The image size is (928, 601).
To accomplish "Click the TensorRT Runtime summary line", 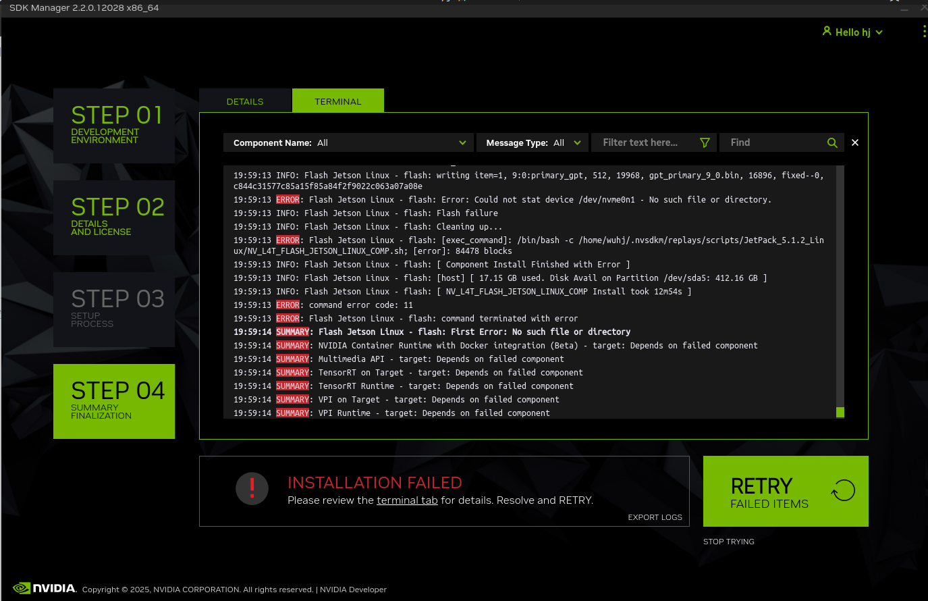I will coord(404,386).
